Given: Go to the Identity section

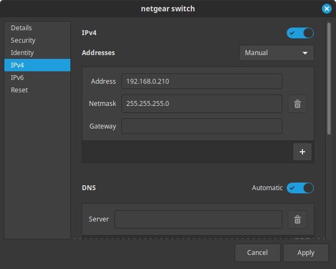Looking at the screenshot, I should coord(37,53).
